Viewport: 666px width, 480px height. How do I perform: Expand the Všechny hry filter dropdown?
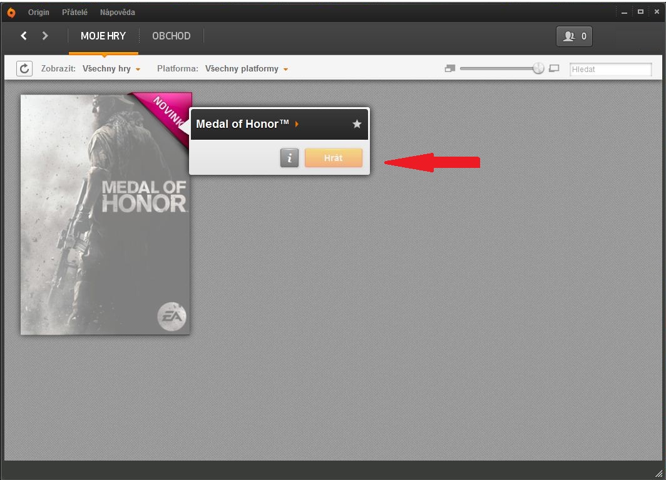pyautogui.click(x=111, y=68)
